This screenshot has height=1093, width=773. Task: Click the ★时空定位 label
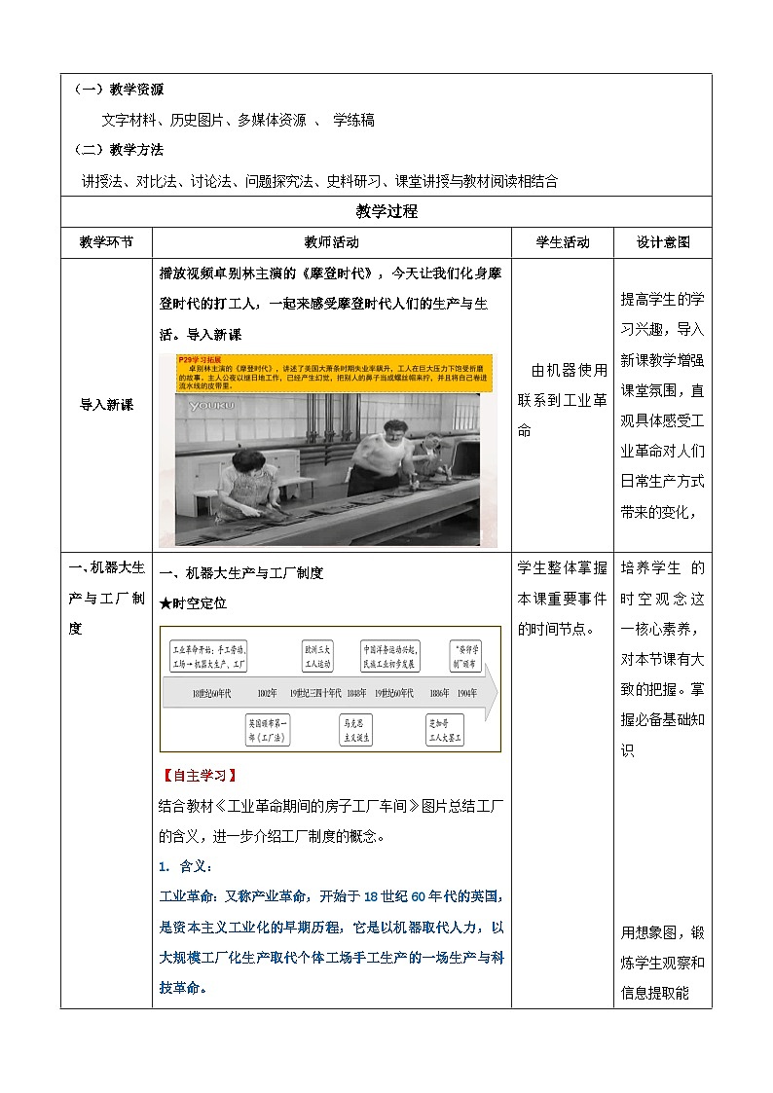(x=193, y=603)
